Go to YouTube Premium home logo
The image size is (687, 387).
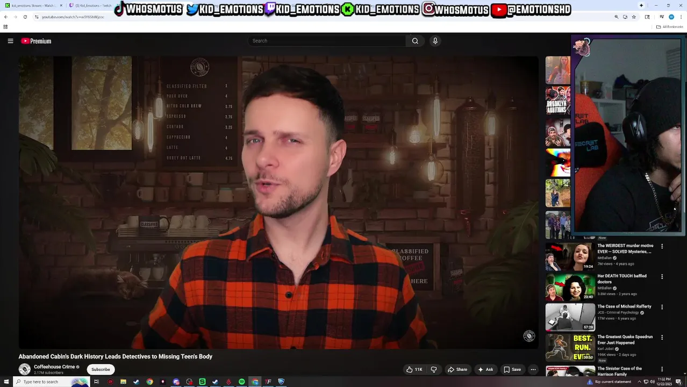click(36, 41)
